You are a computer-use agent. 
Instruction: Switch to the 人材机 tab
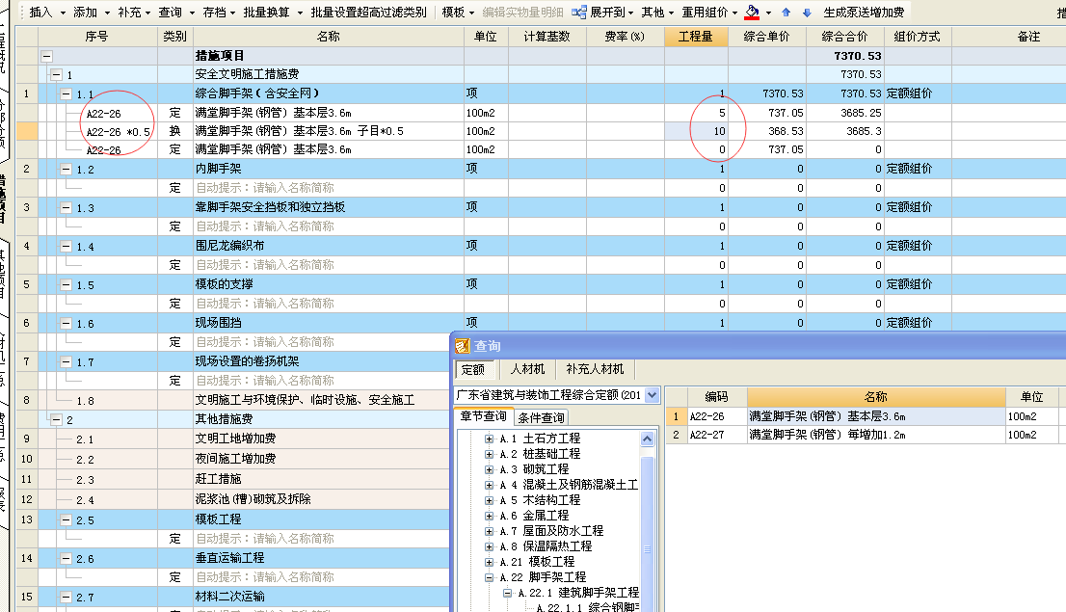tap(527, 368)
